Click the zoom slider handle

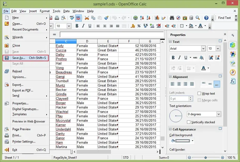point(206,158)
